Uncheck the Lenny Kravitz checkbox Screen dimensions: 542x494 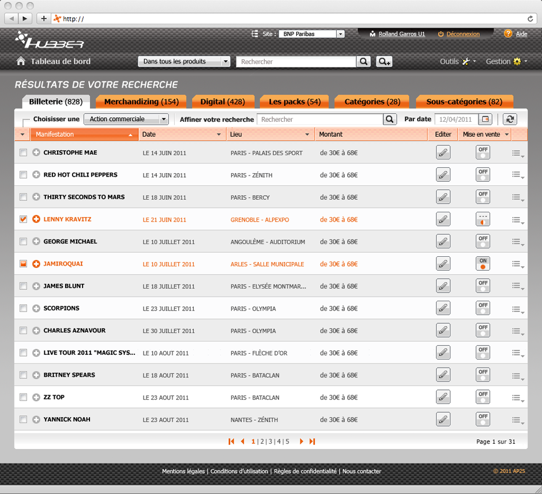[23, 219]
